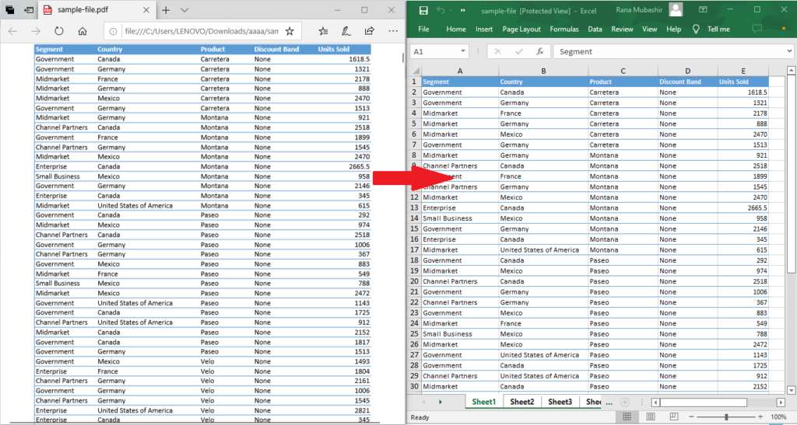
Task: Click the Excel Save icon
Action: (423, 10)
